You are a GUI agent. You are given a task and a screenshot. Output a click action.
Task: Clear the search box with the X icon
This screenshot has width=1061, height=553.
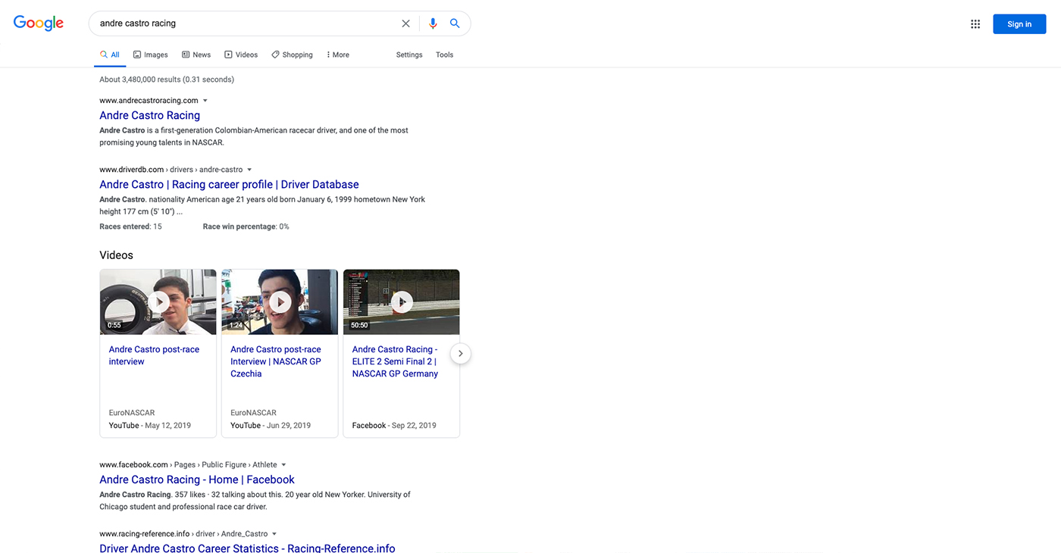[x=405, y=23]
